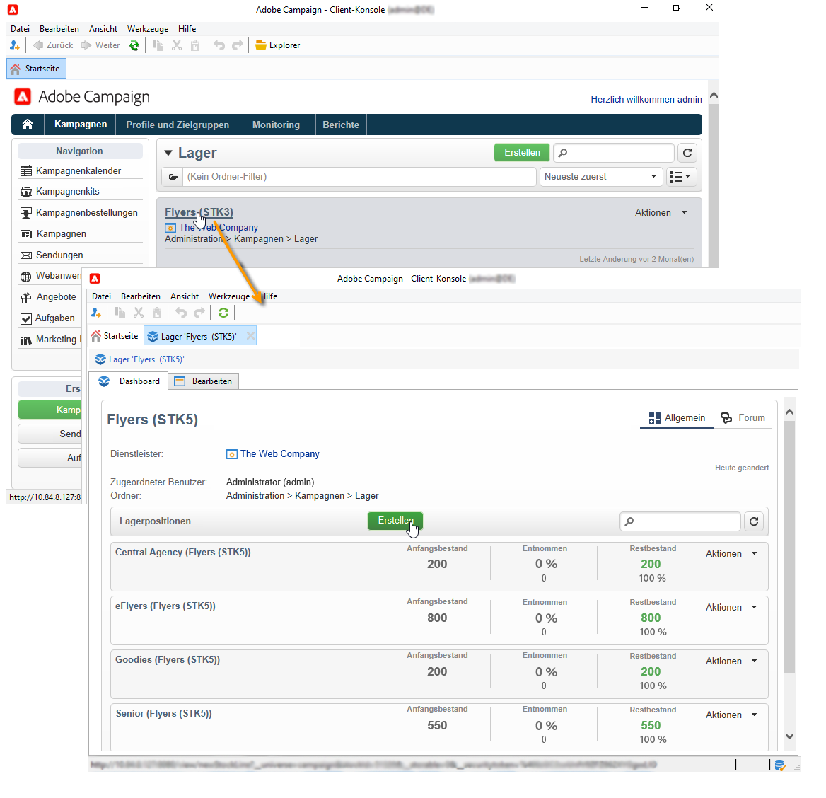Click the copy icon in front window toolbar
826x798 pixels.
click(120, 313)
